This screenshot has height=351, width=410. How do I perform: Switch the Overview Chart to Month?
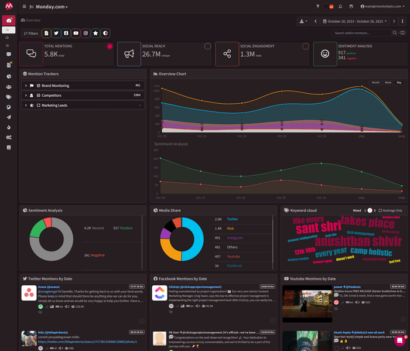(375, 83)
